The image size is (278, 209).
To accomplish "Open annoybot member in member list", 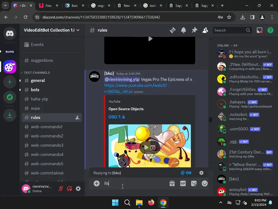I will click(x=245, y=192).
